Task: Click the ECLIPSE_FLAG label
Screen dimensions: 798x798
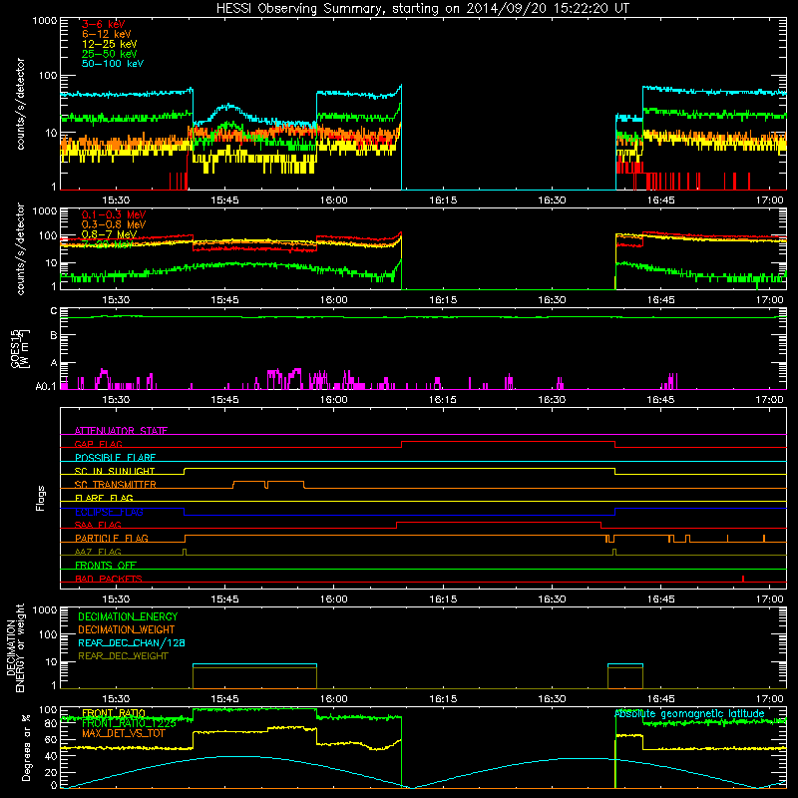Action: tap(109, 512)
